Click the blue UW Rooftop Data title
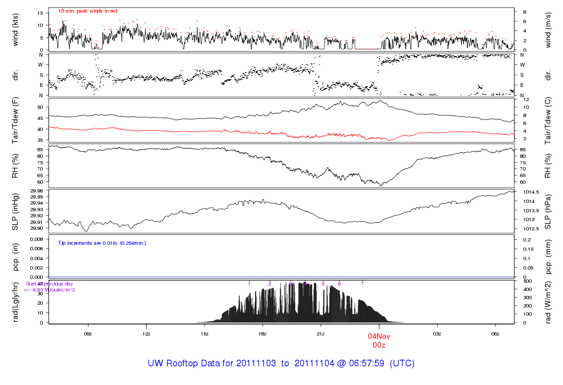Screen dimensions: 563x385 (281, 364)
